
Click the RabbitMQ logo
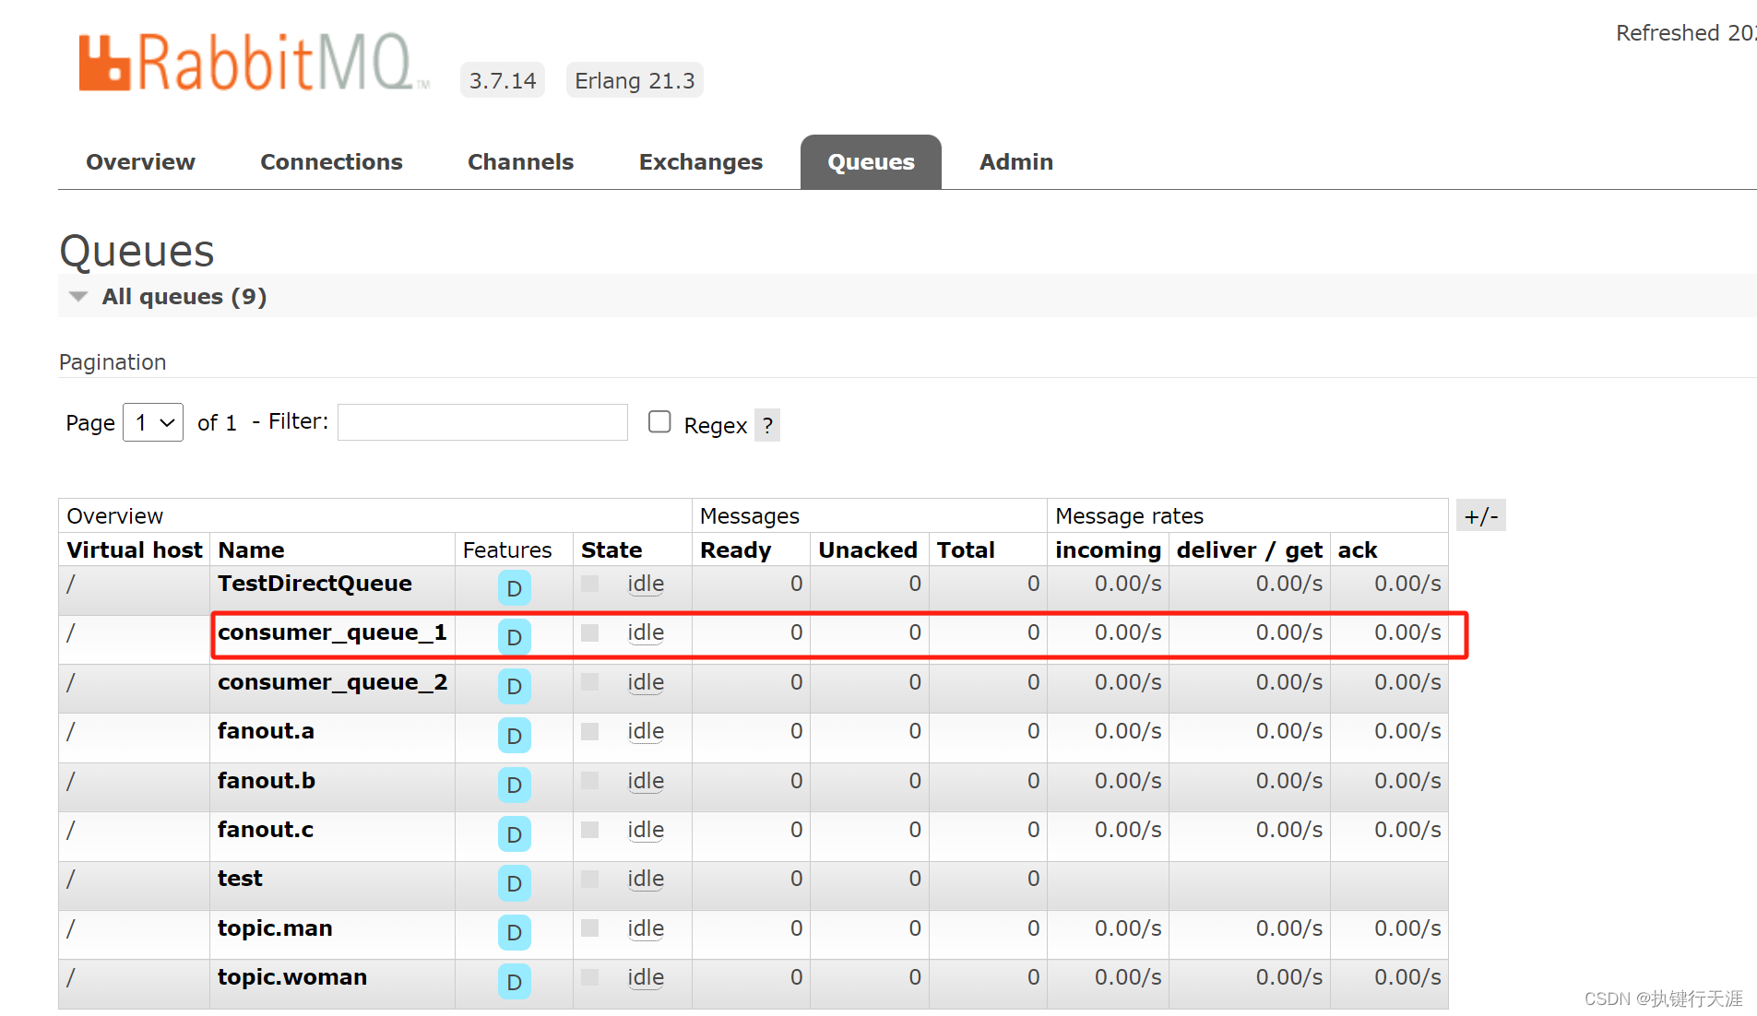254,63
